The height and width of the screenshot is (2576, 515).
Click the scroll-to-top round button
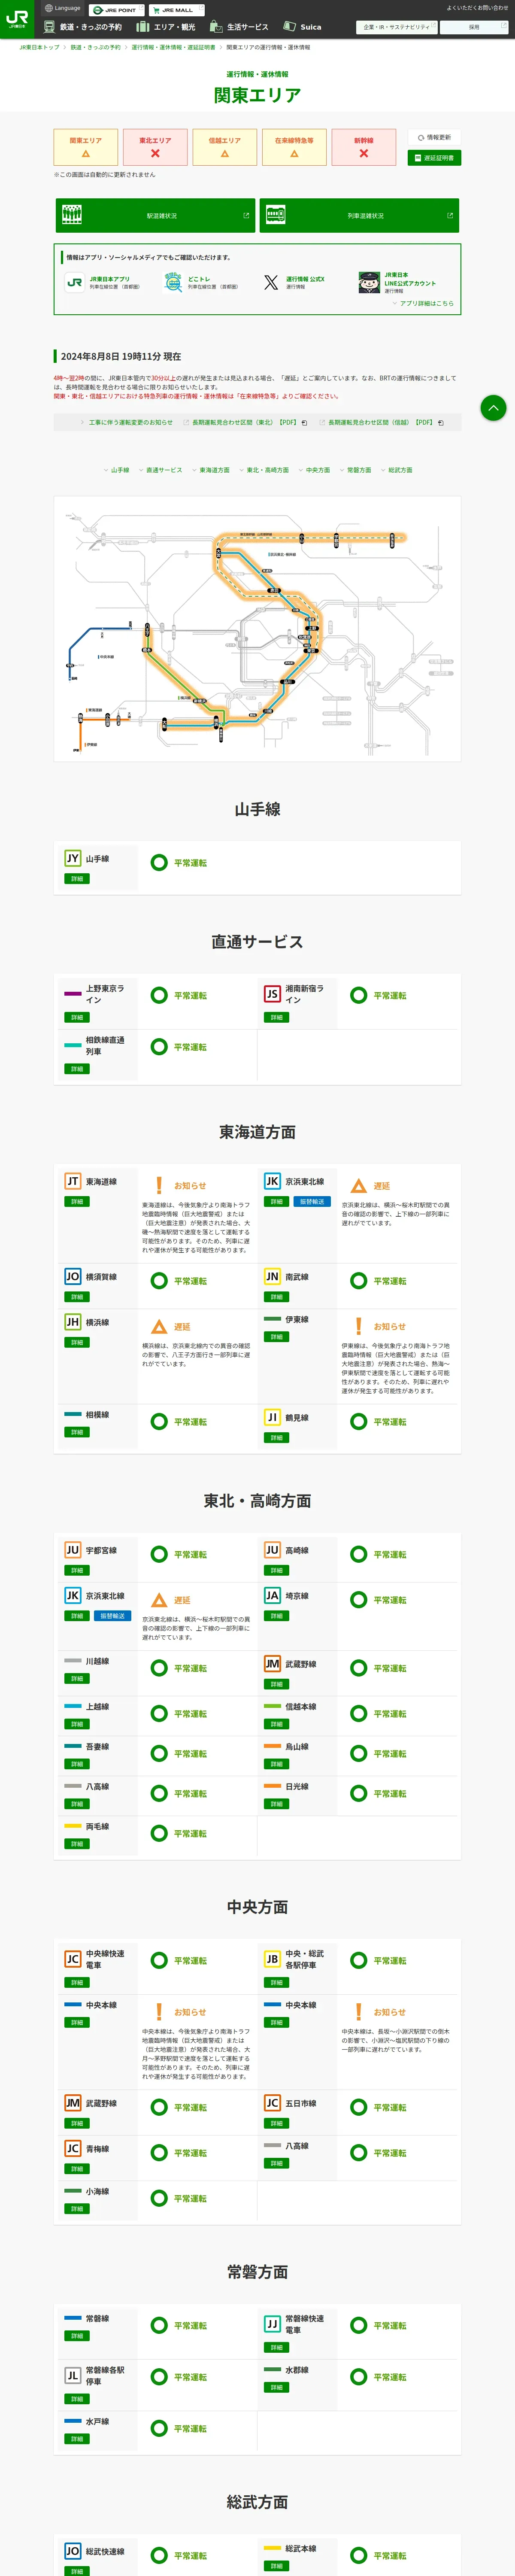(x=493, y=407)
